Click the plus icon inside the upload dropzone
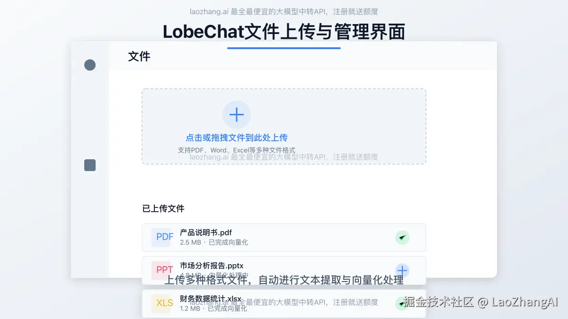 (237, 114)
